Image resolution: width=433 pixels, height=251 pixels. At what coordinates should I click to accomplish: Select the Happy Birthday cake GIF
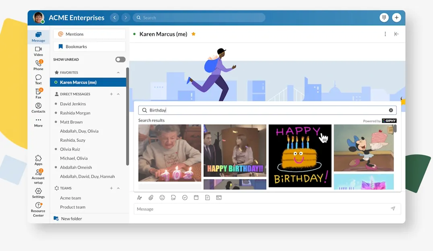[300, 156]
